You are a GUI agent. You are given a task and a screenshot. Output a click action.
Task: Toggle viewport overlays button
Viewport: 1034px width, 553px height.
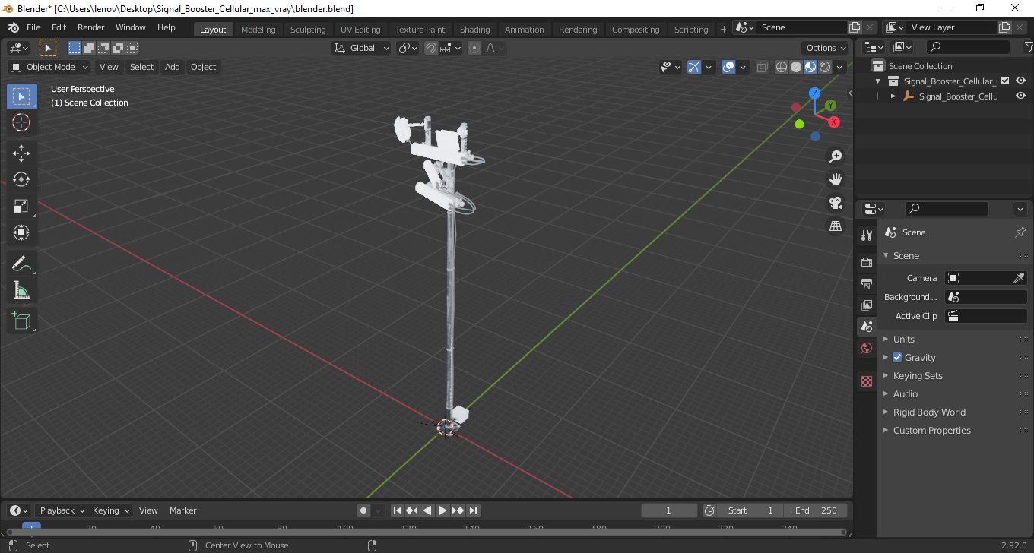pyautogui.click(x=728, y=67)
